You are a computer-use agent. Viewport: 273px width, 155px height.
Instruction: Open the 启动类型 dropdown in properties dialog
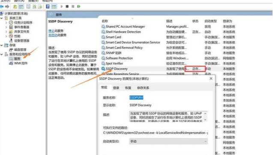[x=168, y=141]
